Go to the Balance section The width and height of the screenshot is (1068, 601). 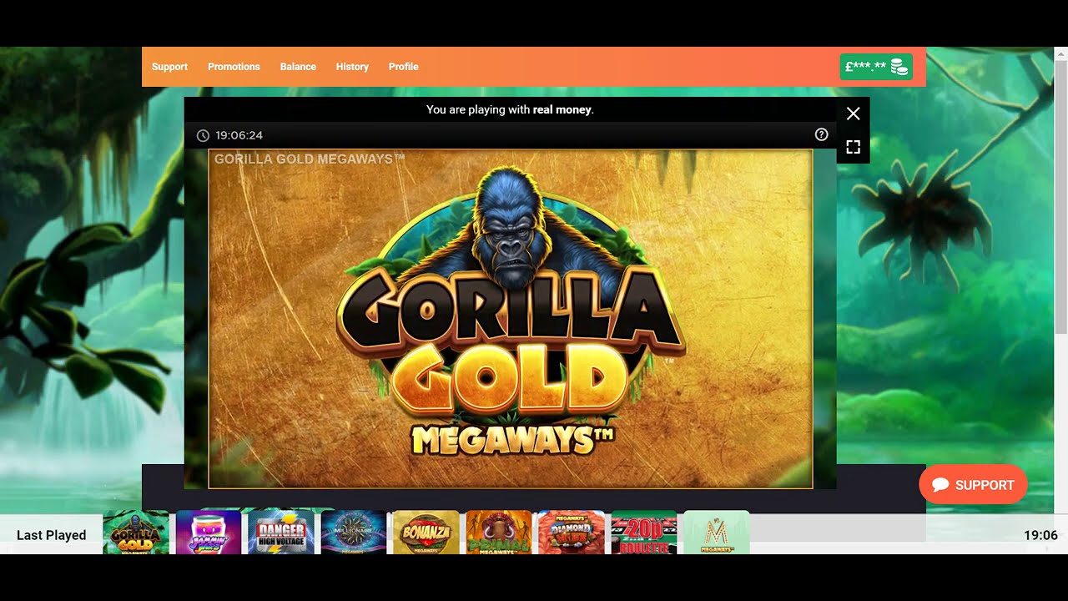point(298,67)
